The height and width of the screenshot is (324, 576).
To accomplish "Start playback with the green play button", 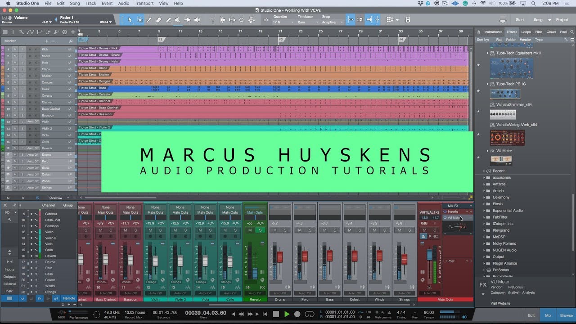I will (287, 314).
